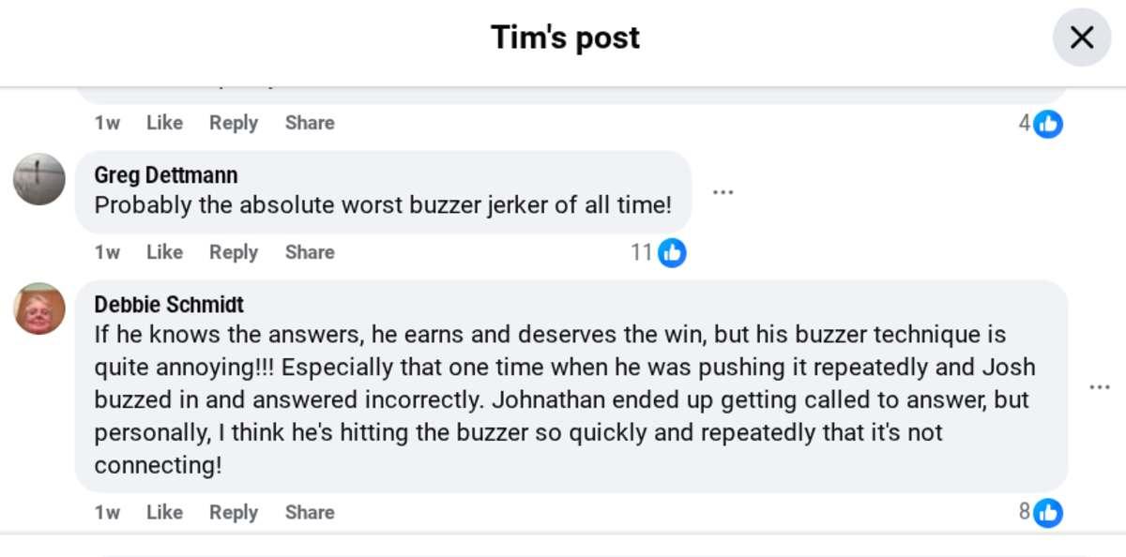Like the topmost partially visible comment

(164, 123)
